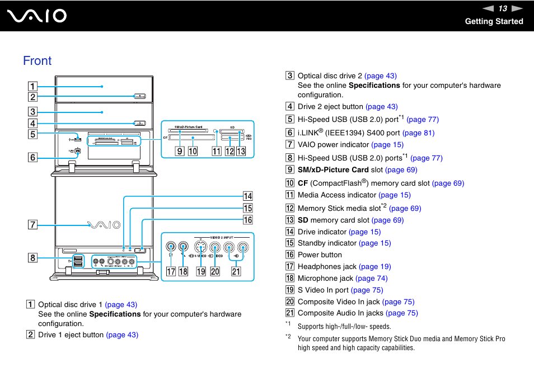Open page 69 link for SM/xD-Picture Card slot
534x377 pixels.
(x=401, y=170)
